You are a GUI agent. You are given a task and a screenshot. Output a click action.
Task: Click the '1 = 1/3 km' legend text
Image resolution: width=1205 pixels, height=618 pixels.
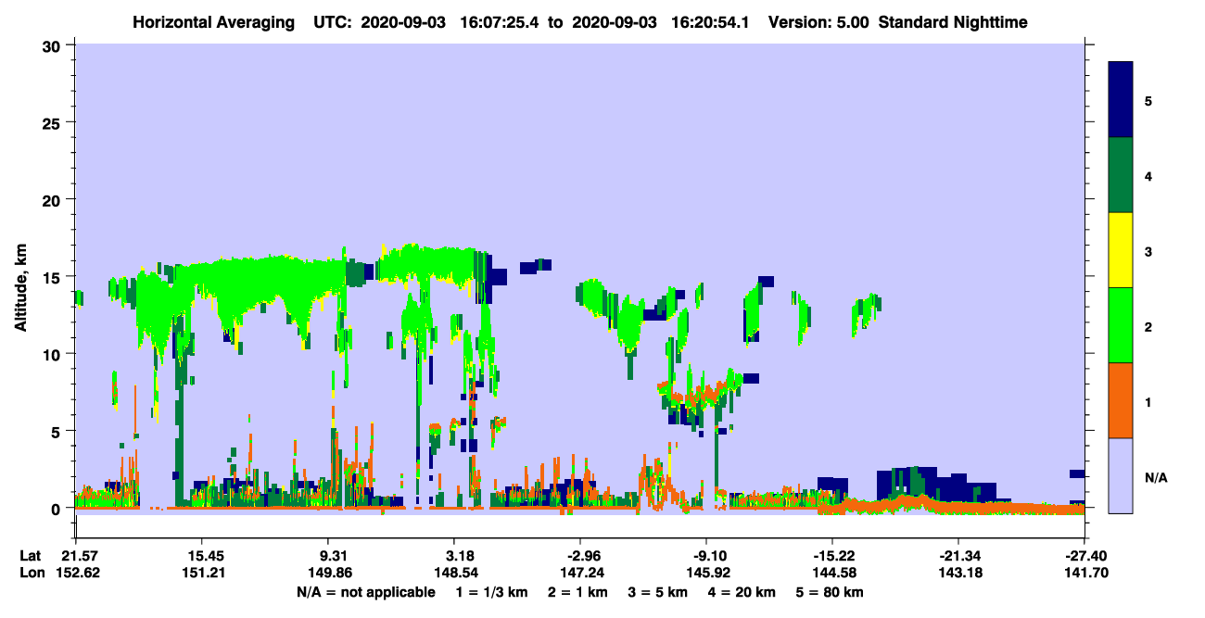click(x=489, y=592)
